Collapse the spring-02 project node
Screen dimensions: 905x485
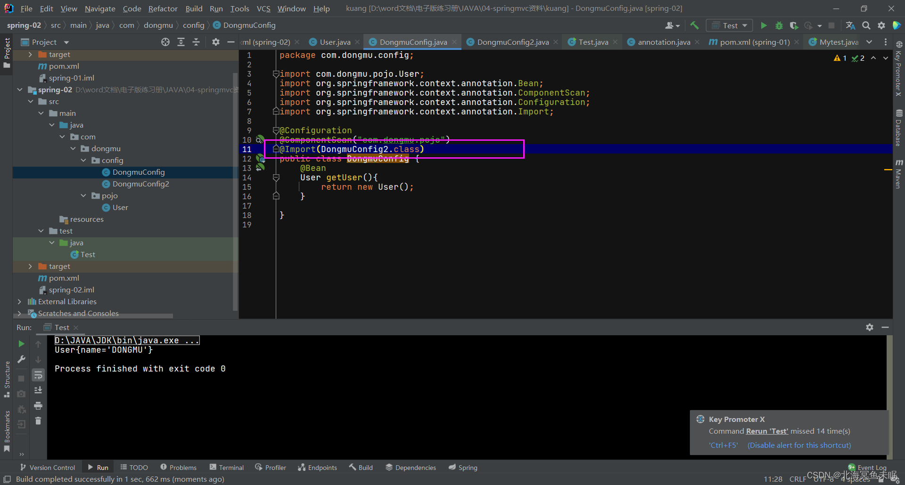click(x=20, y=89)
